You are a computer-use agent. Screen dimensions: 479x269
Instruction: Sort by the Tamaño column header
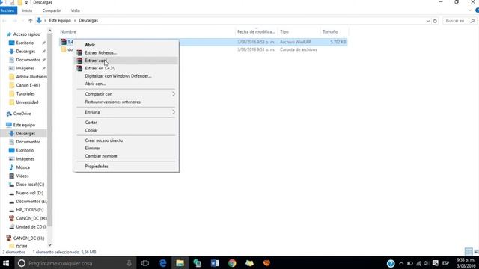(330, 31)
